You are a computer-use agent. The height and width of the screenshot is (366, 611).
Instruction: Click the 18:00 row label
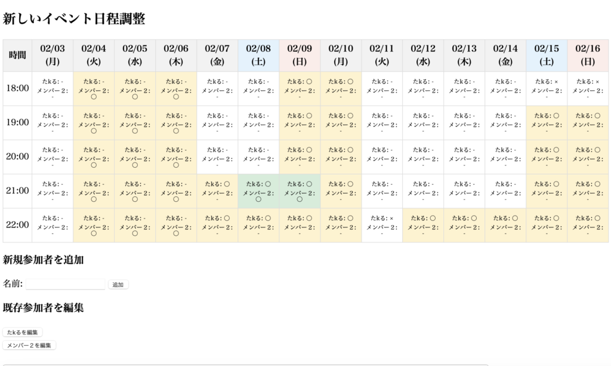coord(17,88)
